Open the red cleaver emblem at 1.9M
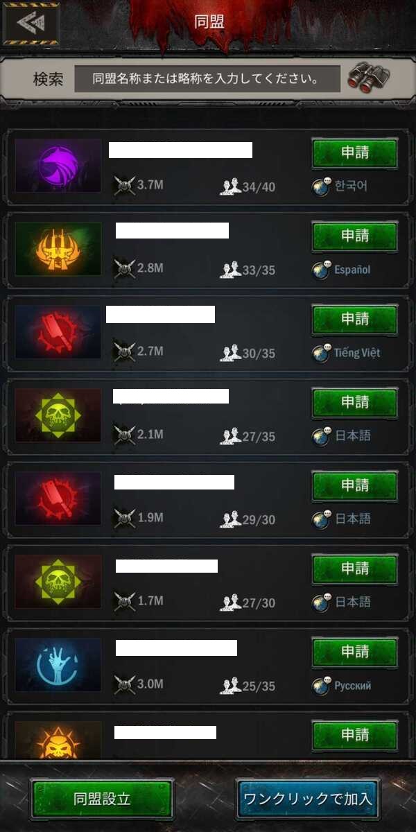This screenshot has height=832, width=416. pyautogui.click(x=58, y=499)
